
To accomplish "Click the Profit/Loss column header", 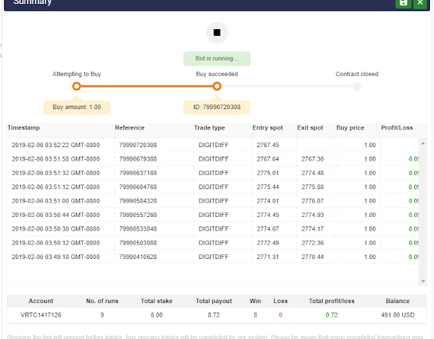I will (397, 128).
